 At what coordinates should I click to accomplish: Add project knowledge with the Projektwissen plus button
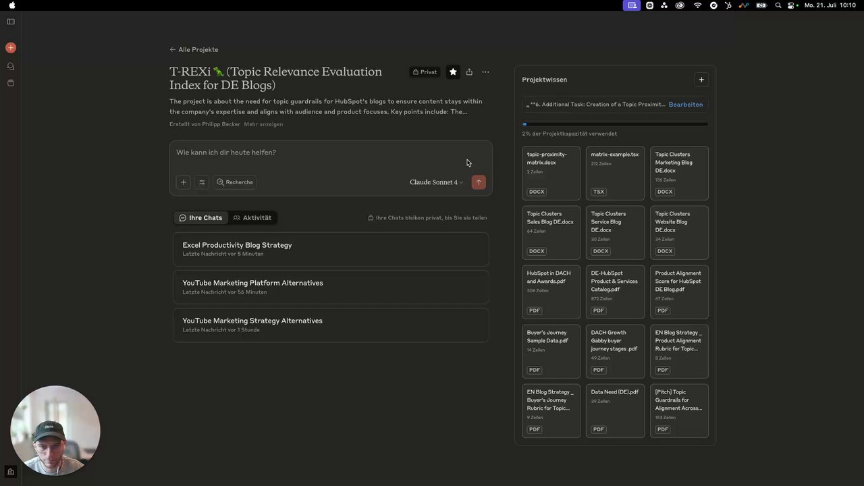click(x=701, y=80)
